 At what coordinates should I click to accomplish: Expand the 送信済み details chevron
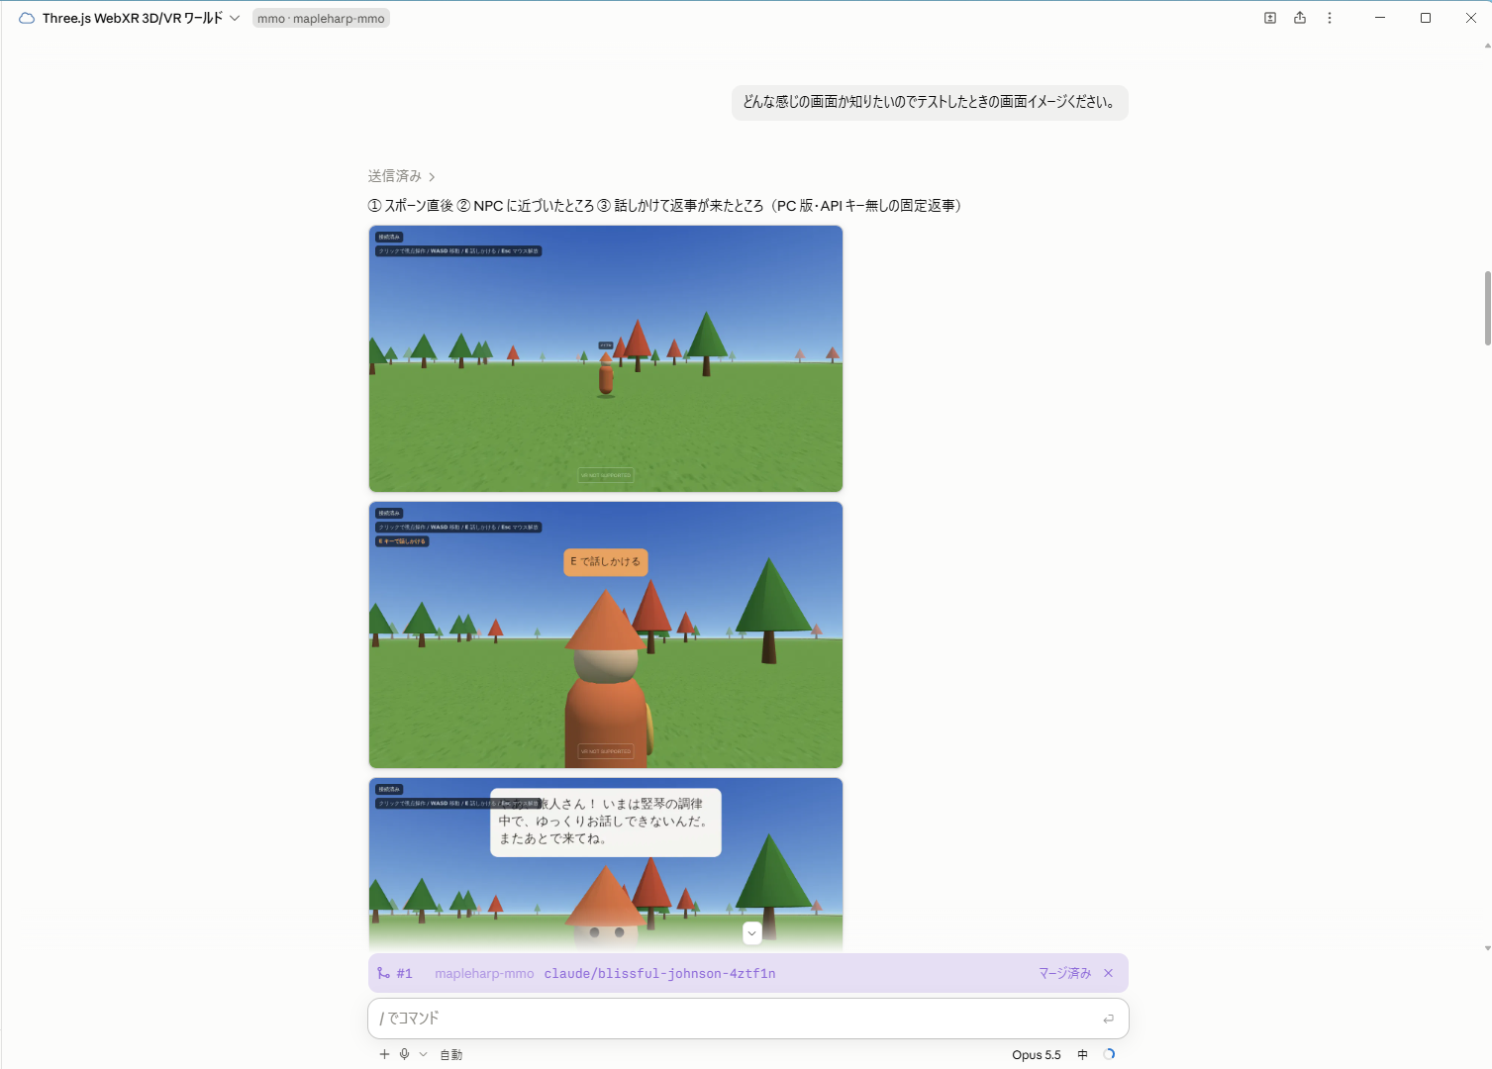click(x=432, y=177)
